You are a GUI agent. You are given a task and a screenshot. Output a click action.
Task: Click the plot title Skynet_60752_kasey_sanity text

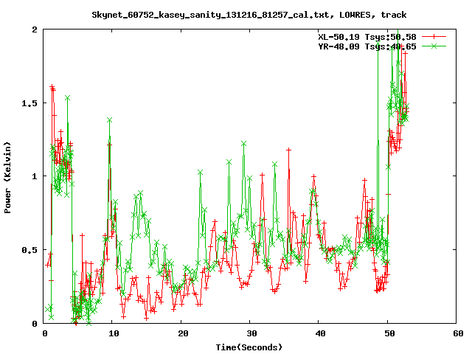pyautogui.click(x=249, y=15)
